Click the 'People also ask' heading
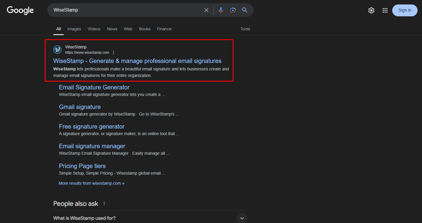The image size is (422, 223). (x=76, y=204)
